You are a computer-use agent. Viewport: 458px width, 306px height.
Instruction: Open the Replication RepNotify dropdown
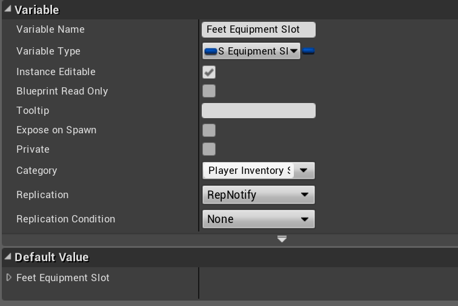(x=258, y=195)
